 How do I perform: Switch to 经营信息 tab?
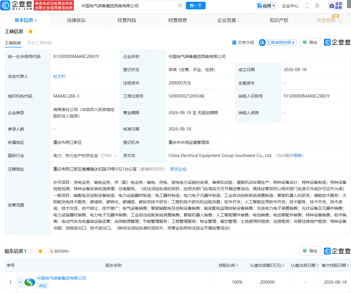coord(178,20)
